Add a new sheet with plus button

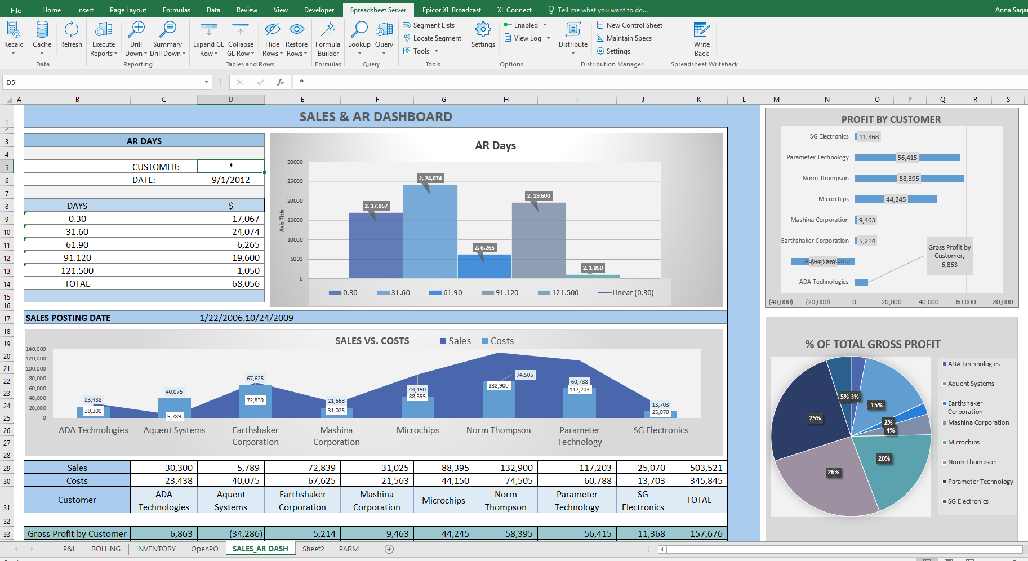tap(389, 549)
